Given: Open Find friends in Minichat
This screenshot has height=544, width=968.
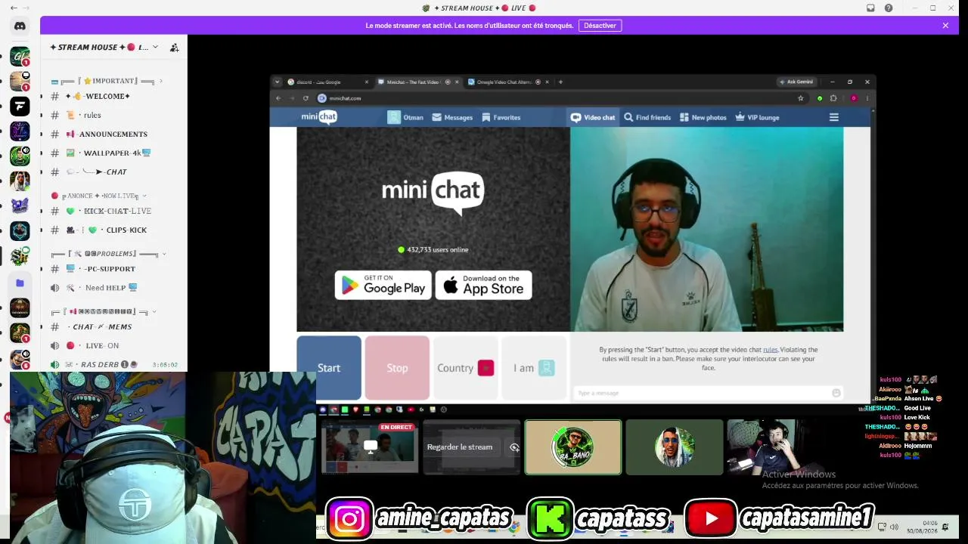Looking at the screenshot, I should click(x=647, y=117).
